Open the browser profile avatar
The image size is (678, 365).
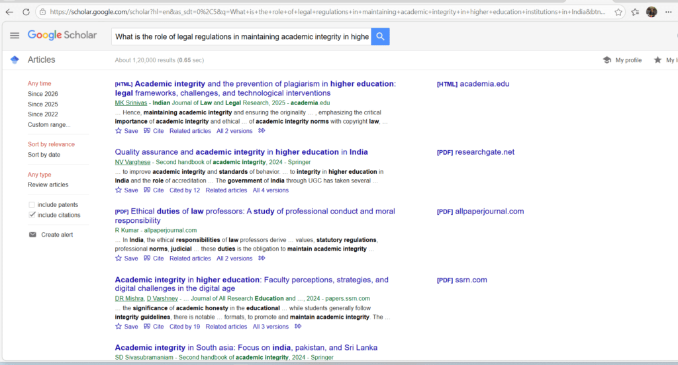(x=652, y=12)
